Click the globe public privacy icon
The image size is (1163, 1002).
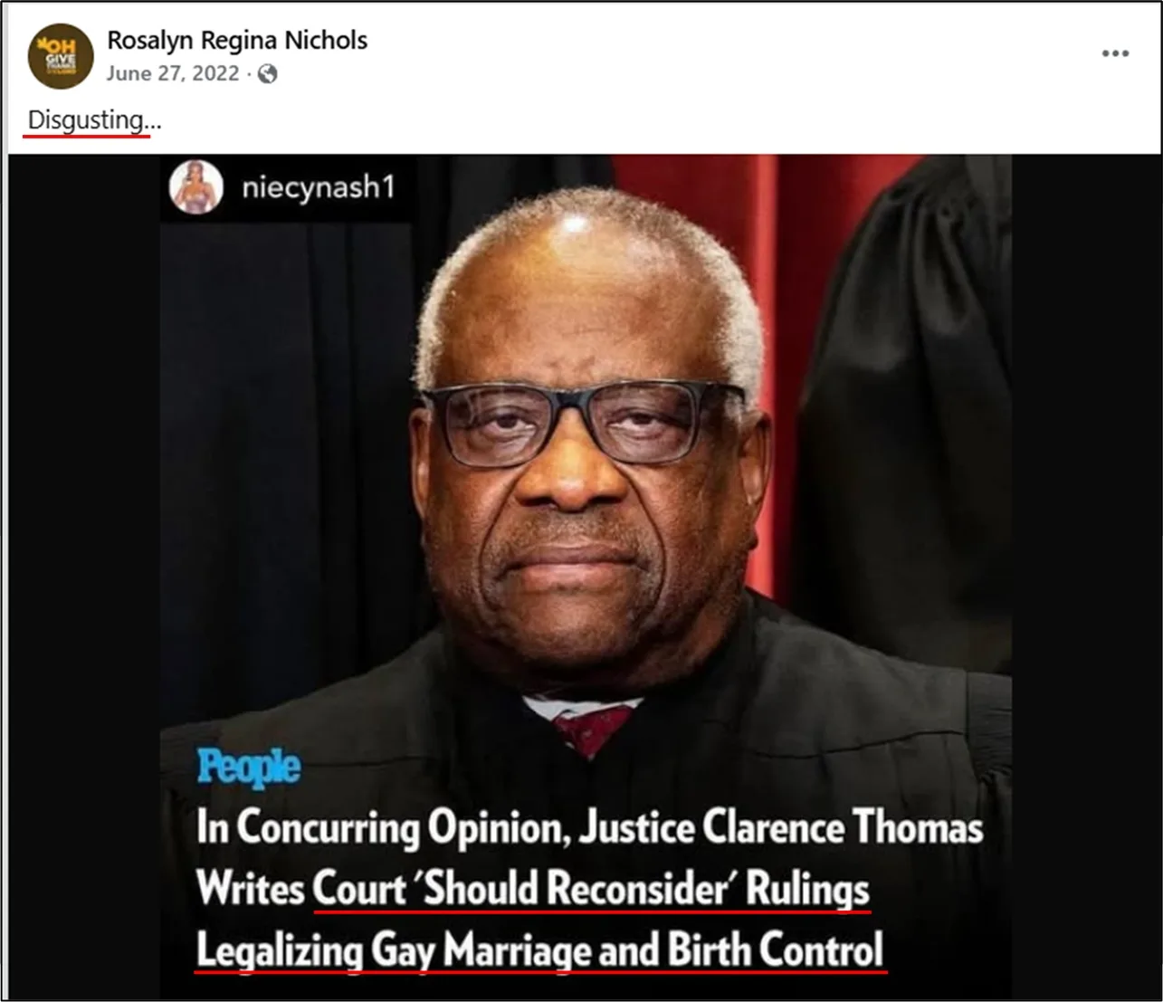(268, 74)
